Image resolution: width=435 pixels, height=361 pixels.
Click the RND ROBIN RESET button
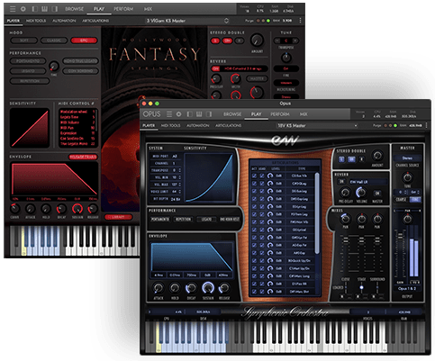tap(230, 220)
